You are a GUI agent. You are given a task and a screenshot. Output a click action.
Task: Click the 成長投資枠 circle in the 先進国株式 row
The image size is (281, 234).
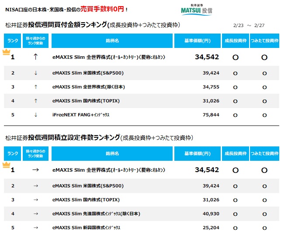235,214
